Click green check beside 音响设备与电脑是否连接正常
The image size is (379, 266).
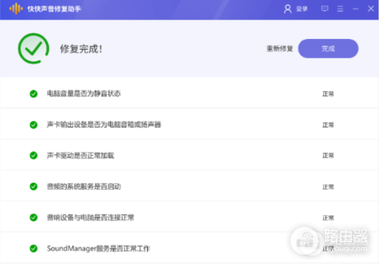pyautogui.click(x=33, y=217)
